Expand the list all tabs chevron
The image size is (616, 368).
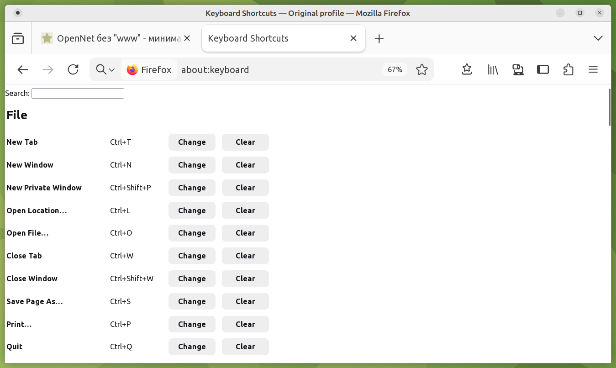click(x=598, y=38)
